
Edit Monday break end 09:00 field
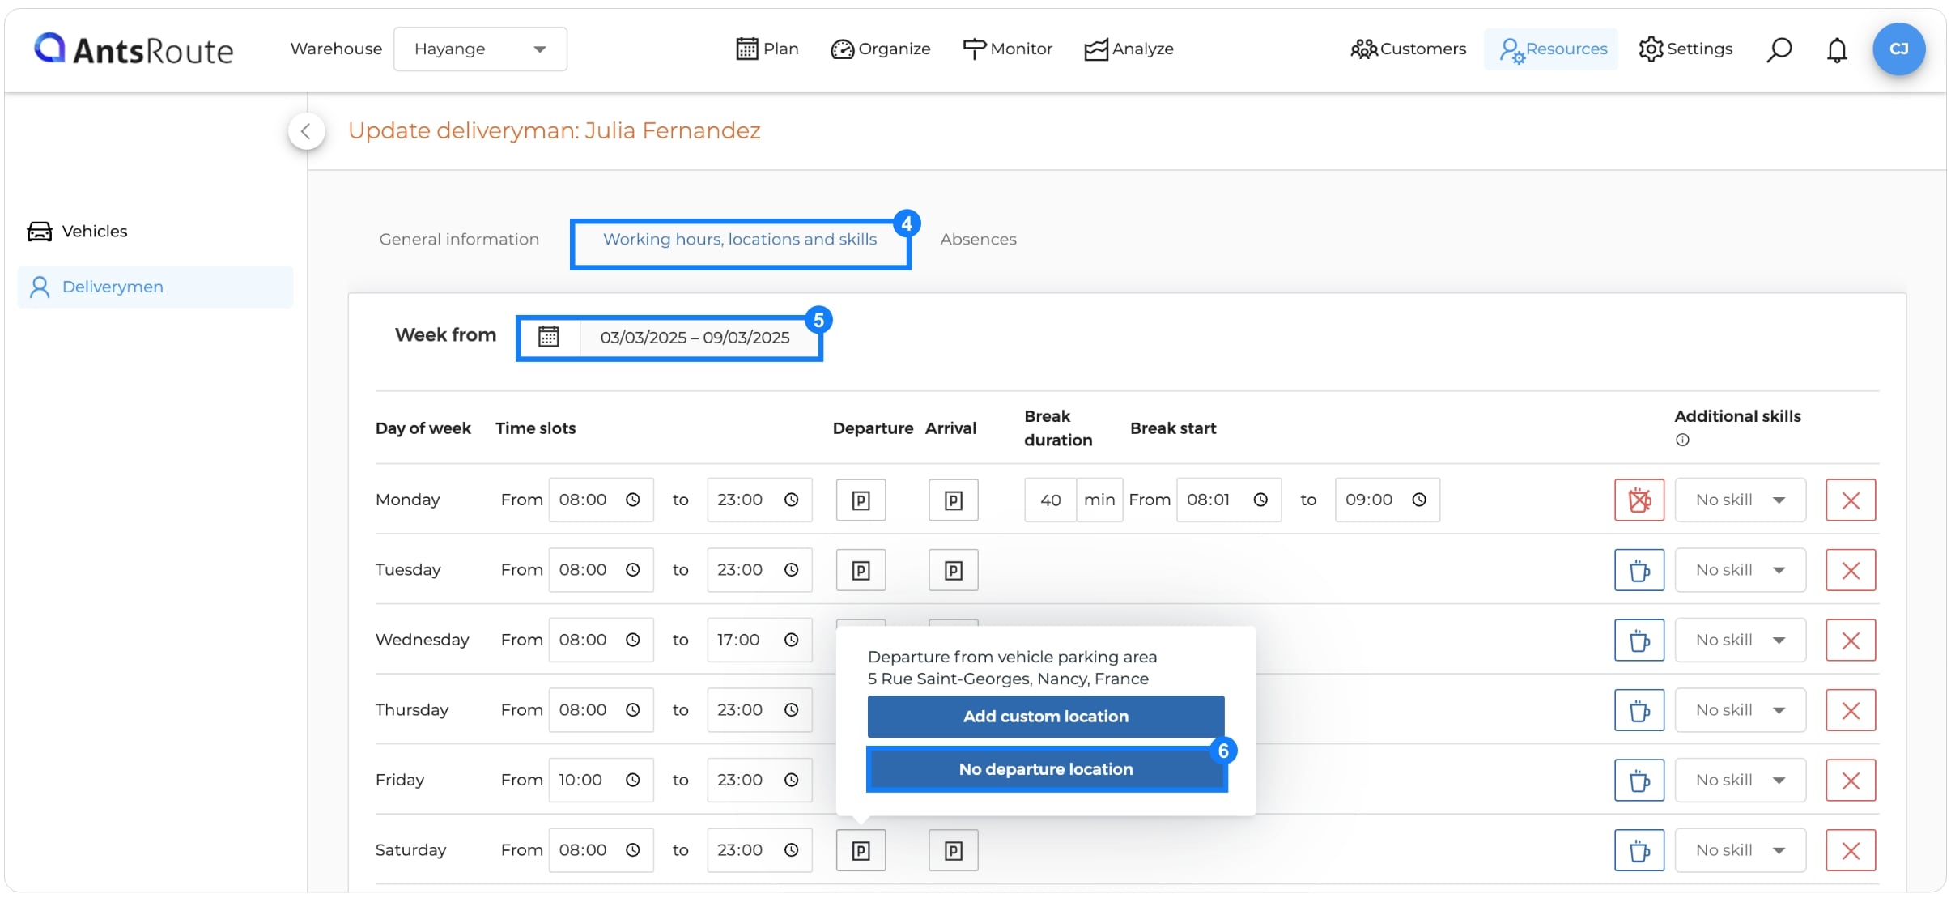(x=1387, y=500)
